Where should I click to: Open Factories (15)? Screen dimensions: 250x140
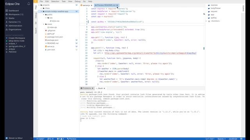15,22
